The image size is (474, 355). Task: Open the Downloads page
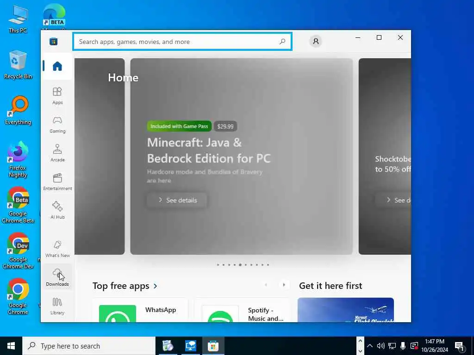coord(57,277)
